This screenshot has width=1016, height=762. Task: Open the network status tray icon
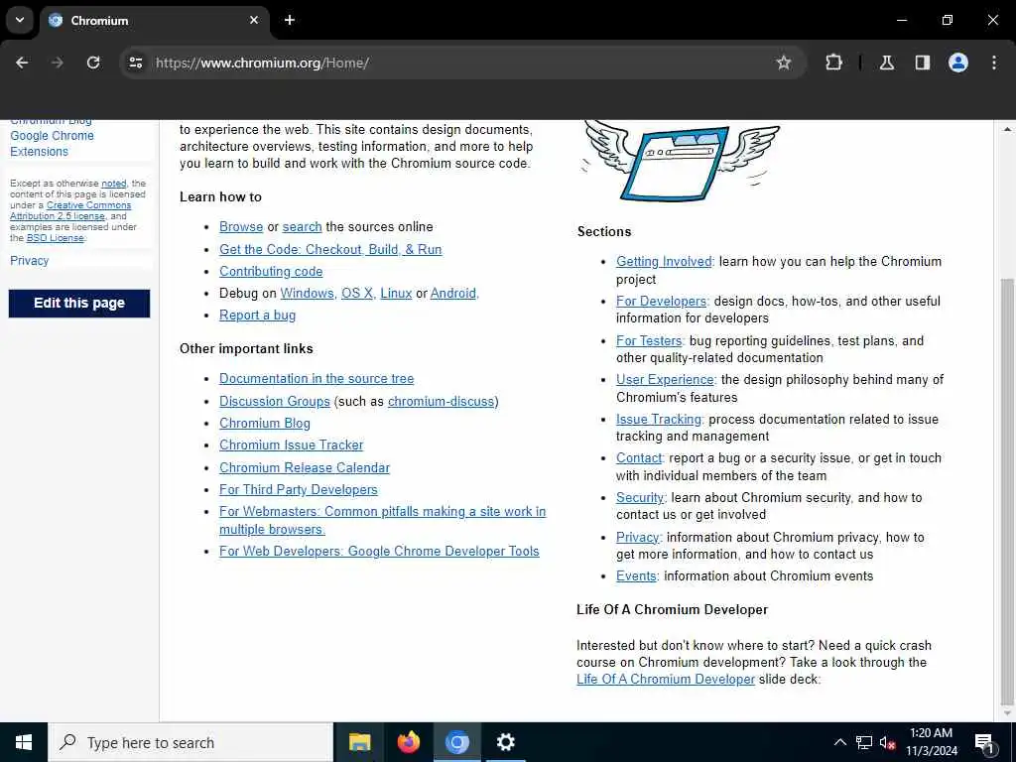(864, 742)
